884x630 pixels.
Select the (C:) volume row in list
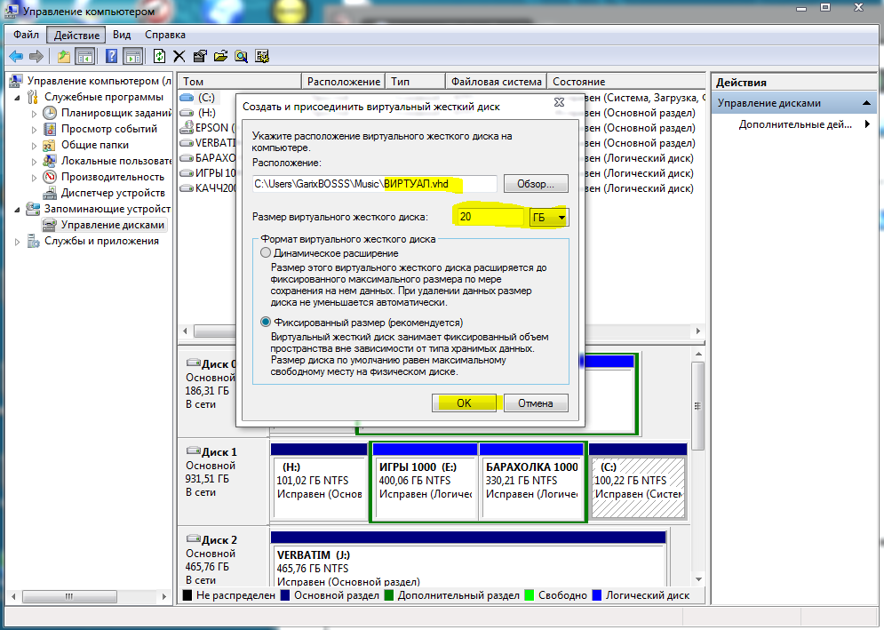tap(206, 98)
